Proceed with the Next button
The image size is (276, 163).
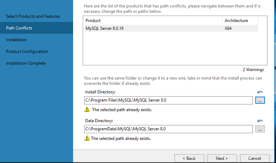point(222,158)
